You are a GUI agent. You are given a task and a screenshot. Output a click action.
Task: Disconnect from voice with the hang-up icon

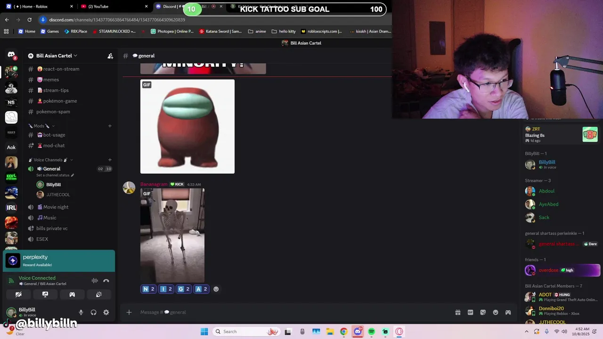[106, 281]
